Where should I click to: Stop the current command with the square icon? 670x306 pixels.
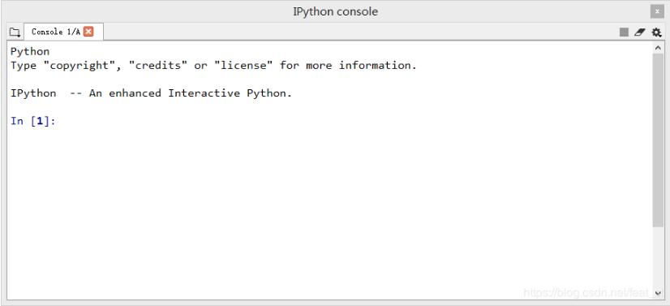tap(624, 32)
